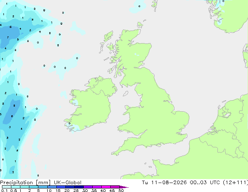Click the '50' legend scale label
This screenshot has width=248, height=192.
(x=121, y=190)
